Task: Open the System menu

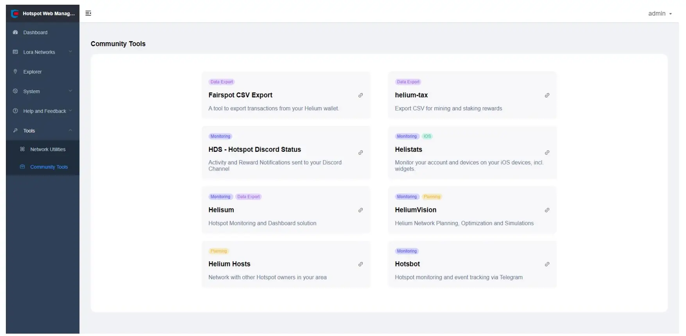Action: (x=43, y=91)
